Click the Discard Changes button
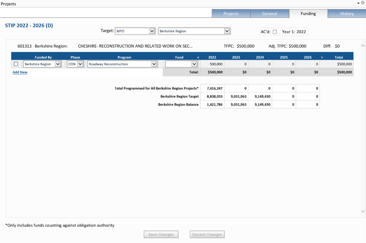 tap(207, 234)
